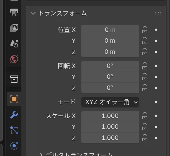Open the Modifiers wrench tab
The width and height of the screenshot is (170, 156).
pyautogui.click(x=14, y=115)
